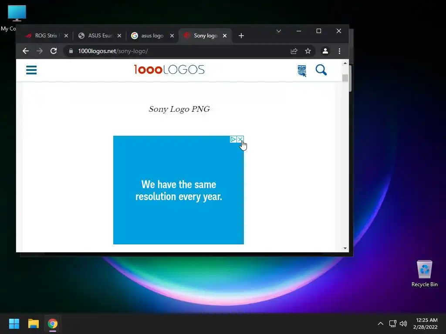Close the Sony logo tab
The width and height of the screenshot is (446, 334).
point(225,36)
